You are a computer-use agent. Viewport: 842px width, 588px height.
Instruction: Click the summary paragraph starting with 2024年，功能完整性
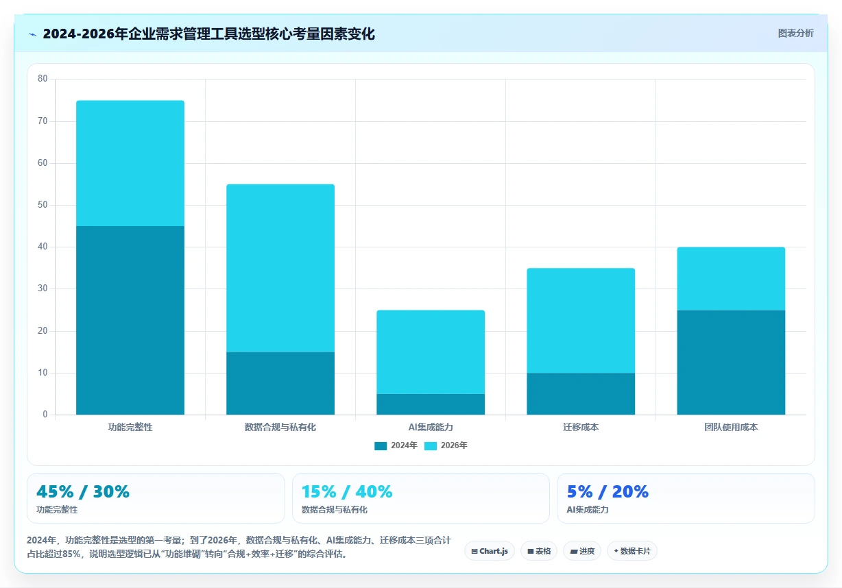point(239,548)
